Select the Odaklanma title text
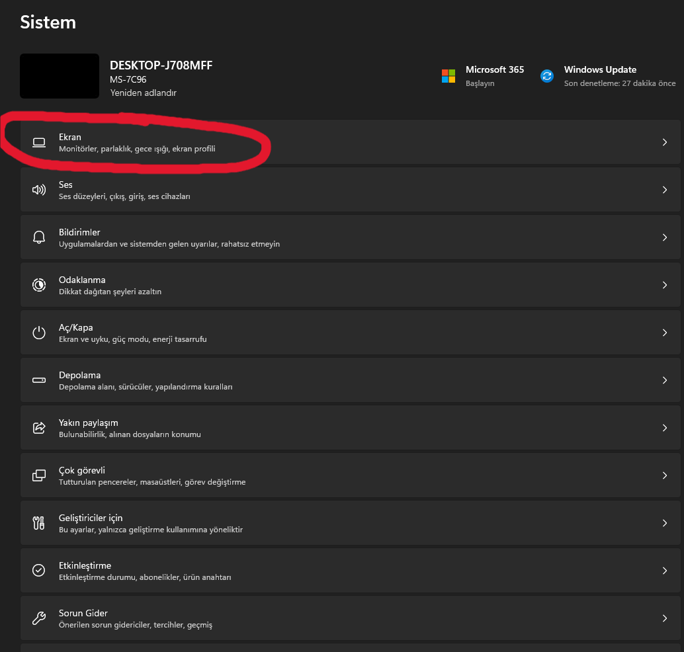Image resolution: width=684 pixels, height=652 pixels. pos(82,280)
